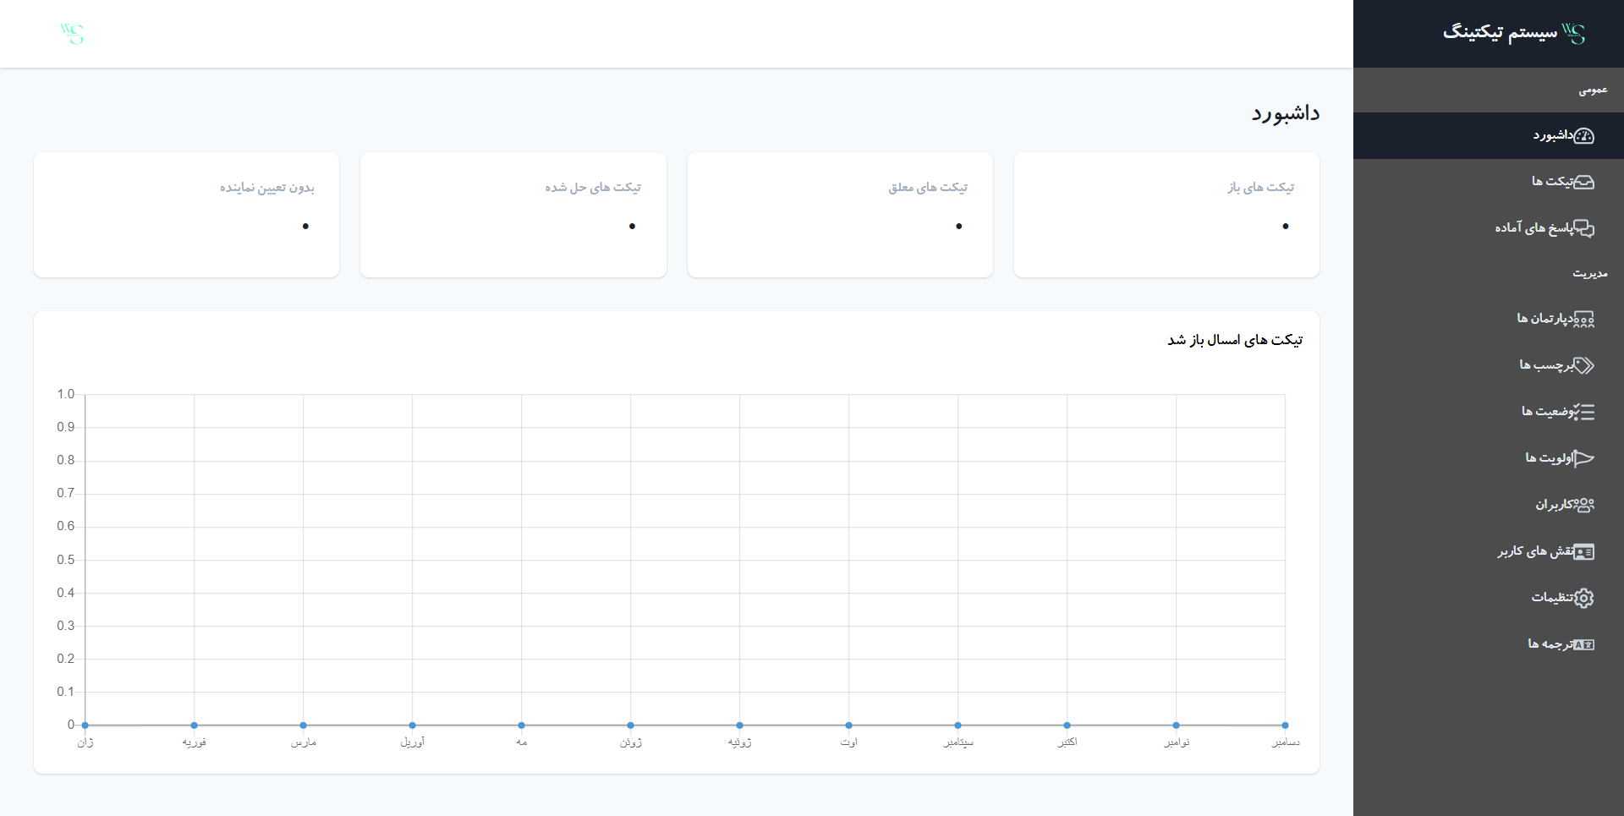1624x816 pixels.
Task: Click the settings gear icon
Action: click(x=1583, y=598)
